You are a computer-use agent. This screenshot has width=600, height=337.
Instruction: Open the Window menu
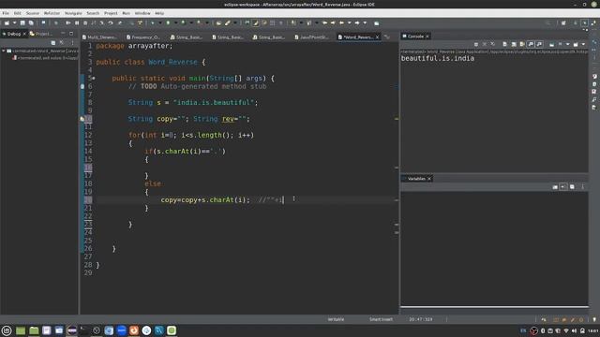142,13
